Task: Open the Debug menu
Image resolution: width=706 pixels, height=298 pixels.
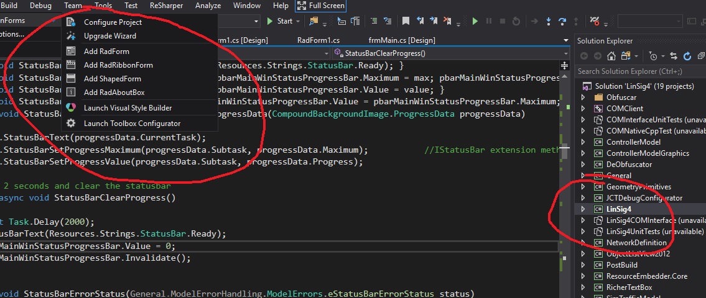Action: click(x=40, y=6)
